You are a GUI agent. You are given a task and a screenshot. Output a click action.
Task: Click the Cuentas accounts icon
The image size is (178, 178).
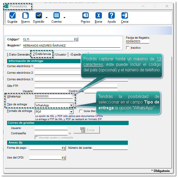point(56,16)
